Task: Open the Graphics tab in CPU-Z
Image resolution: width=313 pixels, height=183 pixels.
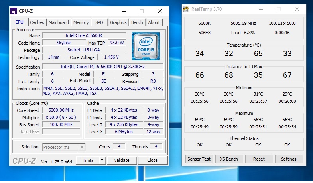Action: click(118, 22)
